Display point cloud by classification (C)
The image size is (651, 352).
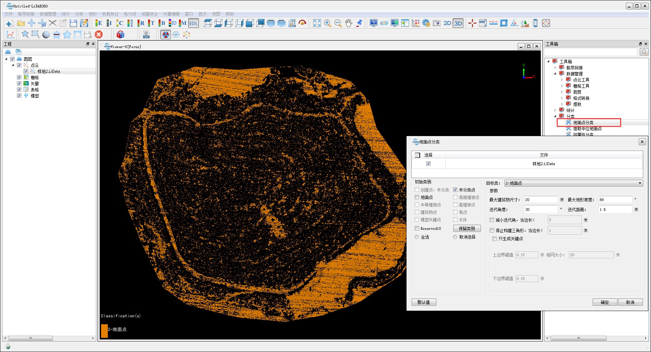pyautogui.click(x=120, y=23)
